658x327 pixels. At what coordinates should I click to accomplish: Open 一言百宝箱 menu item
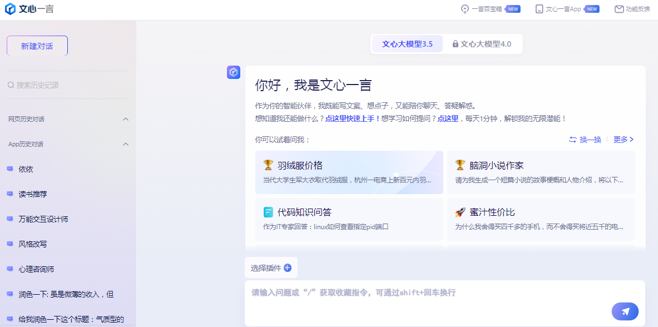[491, 9]
